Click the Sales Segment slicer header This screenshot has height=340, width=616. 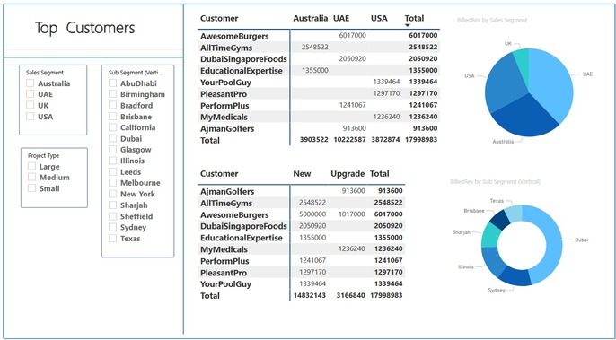(x=45, y=73)
